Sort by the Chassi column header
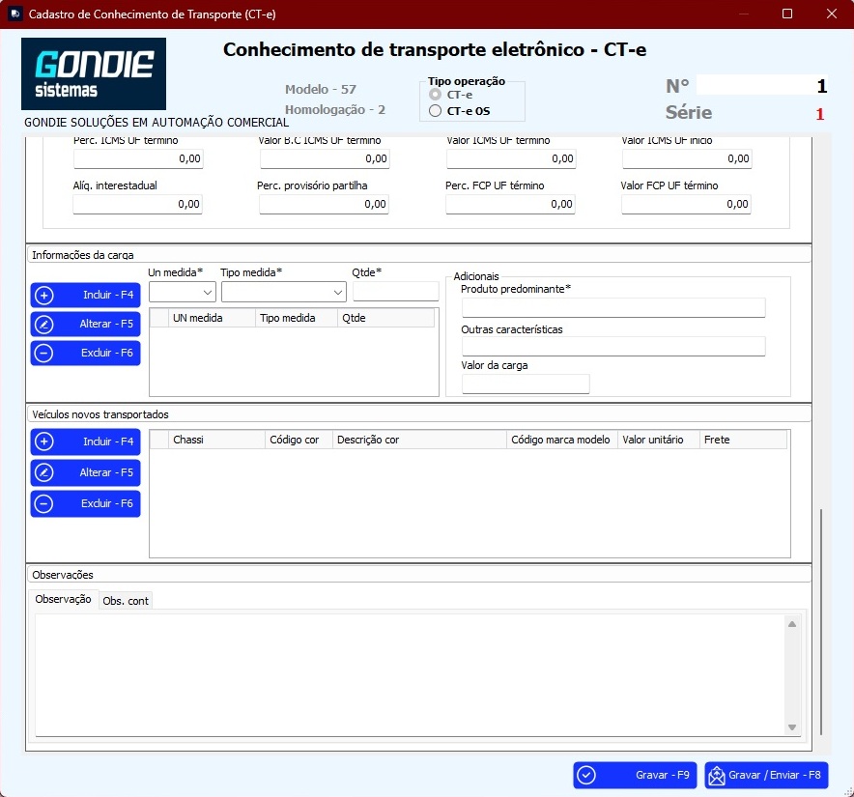The image size is (854, 797). (216, 440)
